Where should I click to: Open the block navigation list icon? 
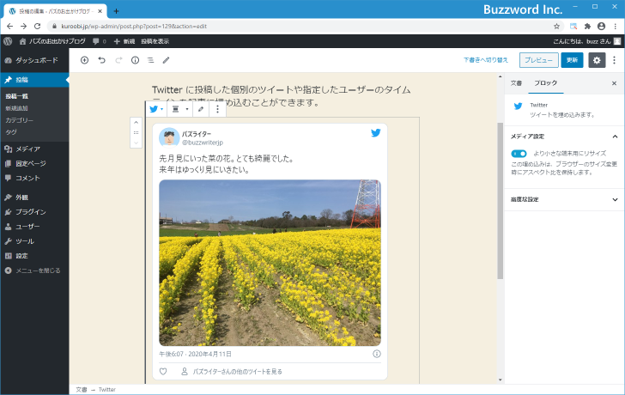click(x=151, y=60)
